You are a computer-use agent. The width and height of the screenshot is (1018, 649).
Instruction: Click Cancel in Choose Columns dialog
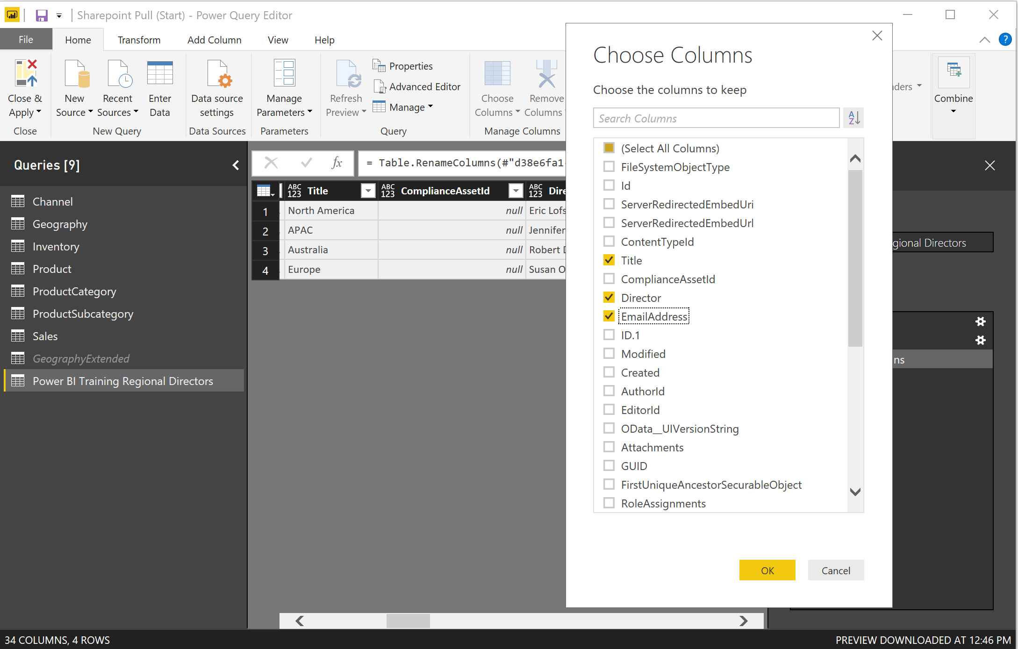(x=836, y=570)
